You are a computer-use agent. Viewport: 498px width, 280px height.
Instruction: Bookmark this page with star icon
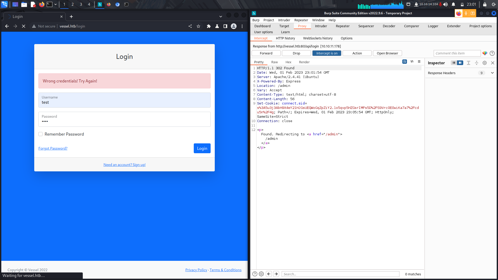click(x=198, y=26)
